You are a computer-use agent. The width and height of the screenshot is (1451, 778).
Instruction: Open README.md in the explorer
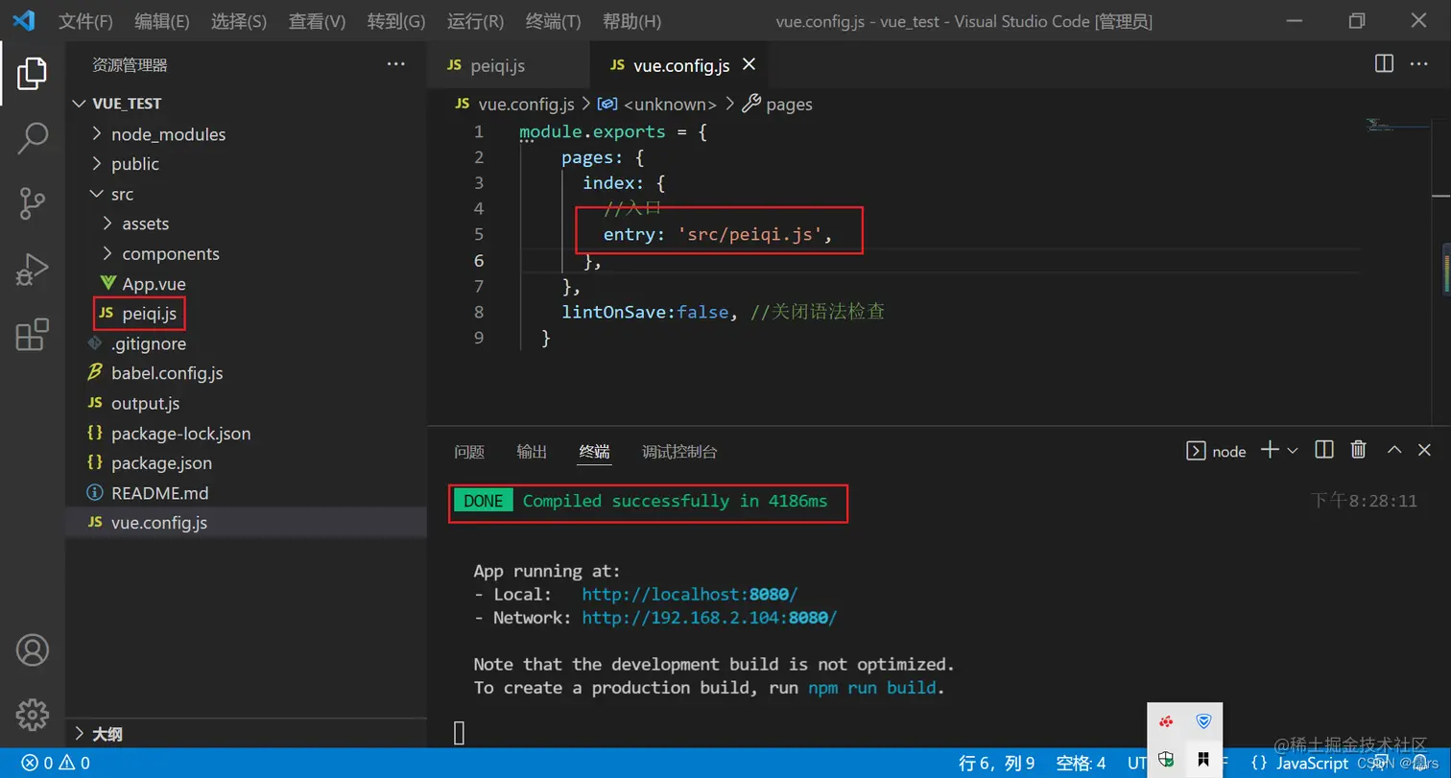point(159,493)
